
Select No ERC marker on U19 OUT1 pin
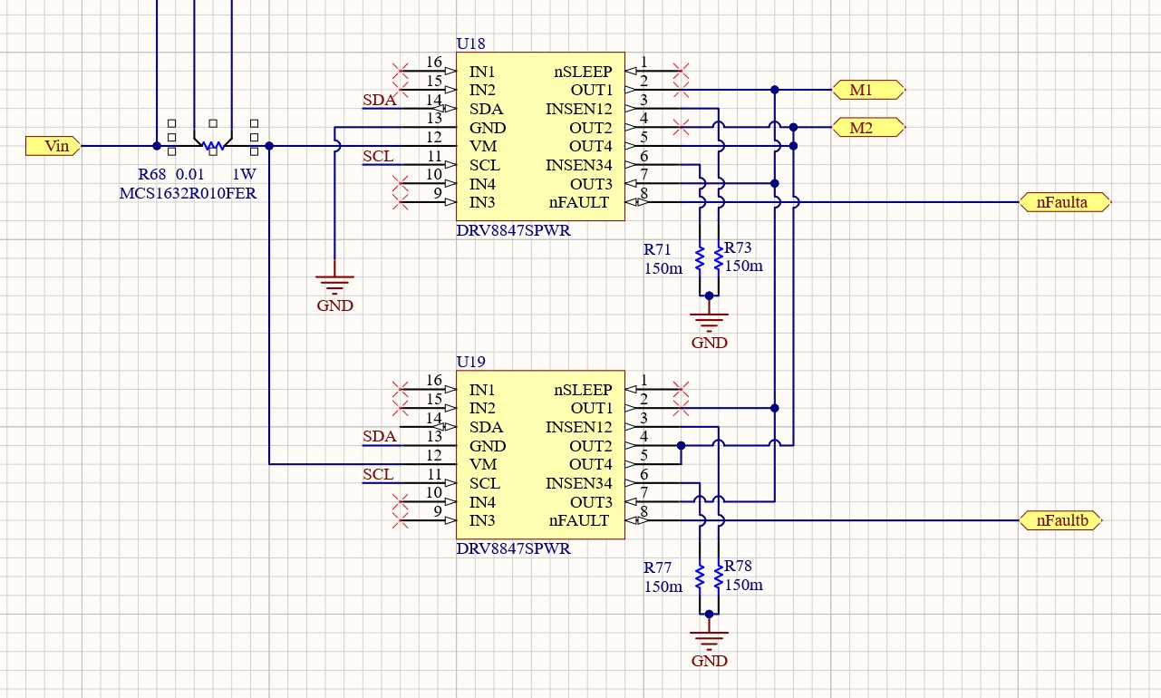(x=682, y=408)
